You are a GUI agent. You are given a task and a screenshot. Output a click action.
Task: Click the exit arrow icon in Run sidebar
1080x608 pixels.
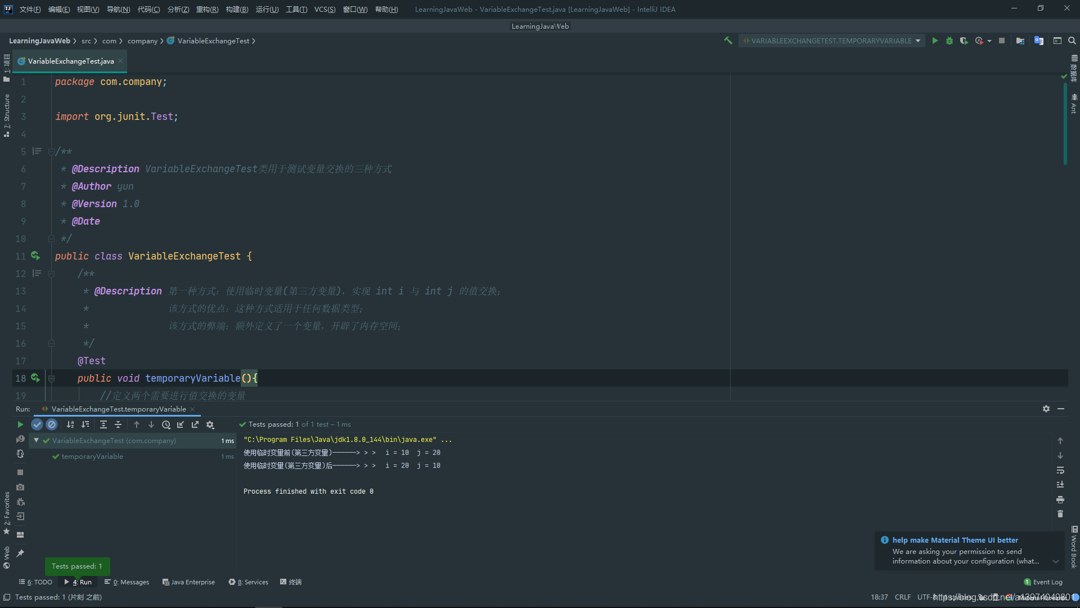click(x=20, y=516)
